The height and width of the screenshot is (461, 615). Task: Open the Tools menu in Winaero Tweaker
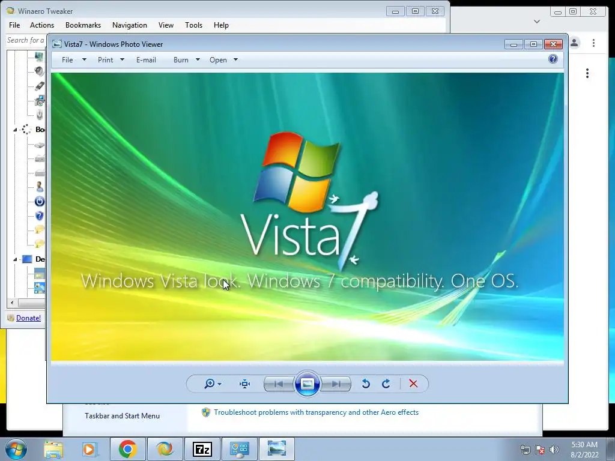tap(194, 25)
